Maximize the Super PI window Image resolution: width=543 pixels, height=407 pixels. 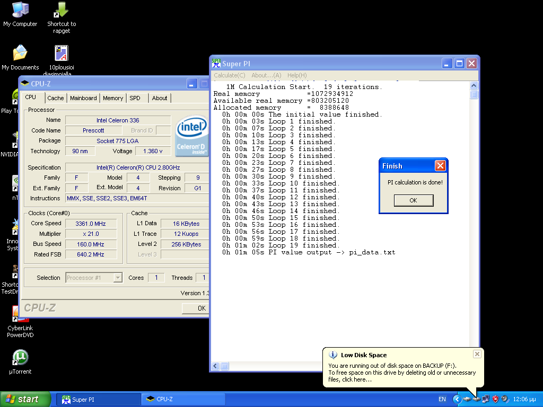pyautogui.click(x=459, y=64)
